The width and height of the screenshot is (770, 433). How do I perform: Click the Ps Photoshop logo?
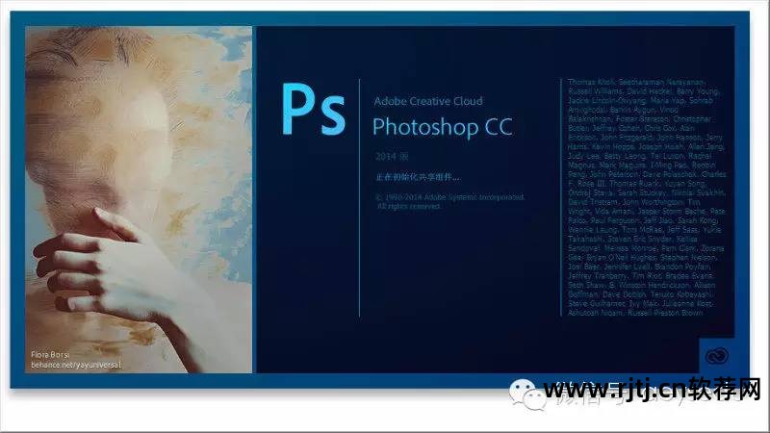point(314,110)
